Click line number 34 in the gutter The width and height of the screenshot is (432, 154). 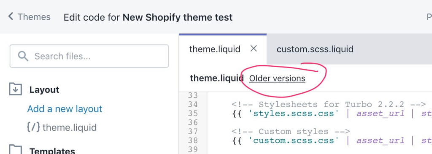(x=193, y=104)
